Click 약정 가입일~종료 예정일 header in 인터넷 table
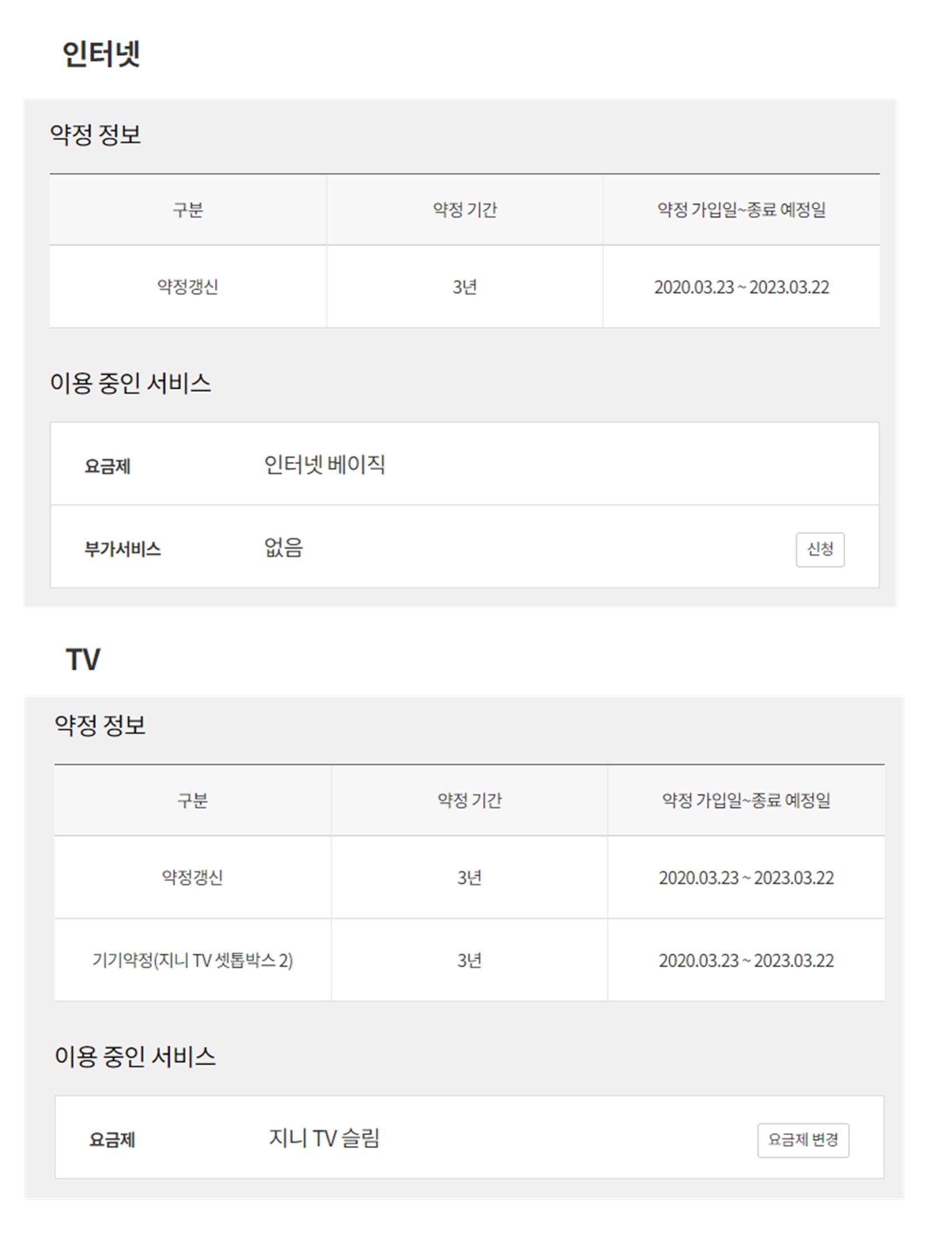Image resolution: width=927 pixels, height=1235 pixels. click(x=741, y=210)
